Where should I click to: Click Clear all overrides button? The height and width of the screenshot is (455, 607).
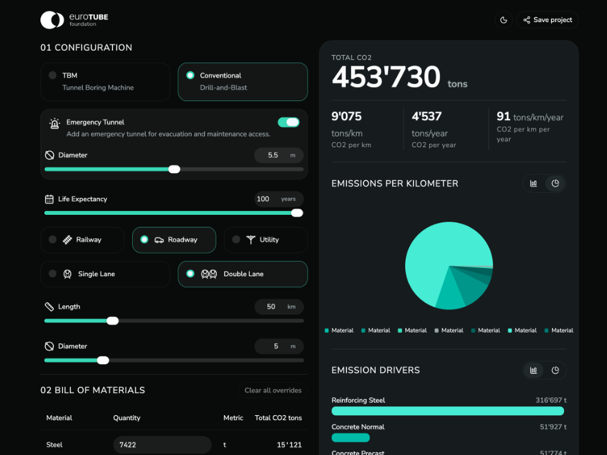[273, 391]
